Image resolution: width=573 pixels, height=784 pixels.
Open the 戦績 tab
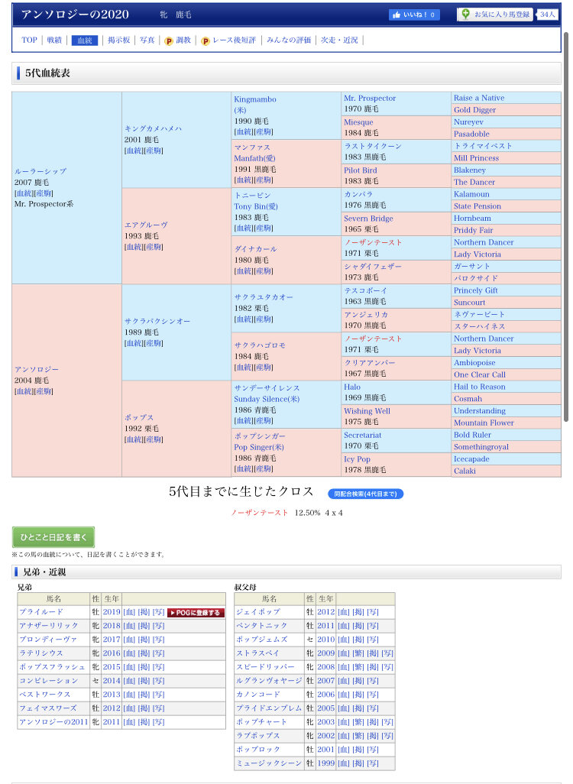click(54, 40)
